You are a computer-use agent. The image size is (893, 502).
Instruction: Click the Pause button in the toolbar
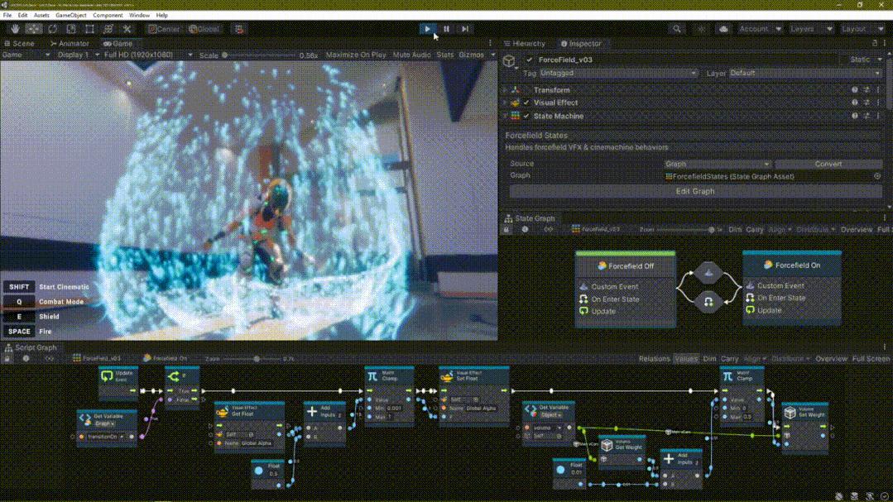(x=446, y=29)
